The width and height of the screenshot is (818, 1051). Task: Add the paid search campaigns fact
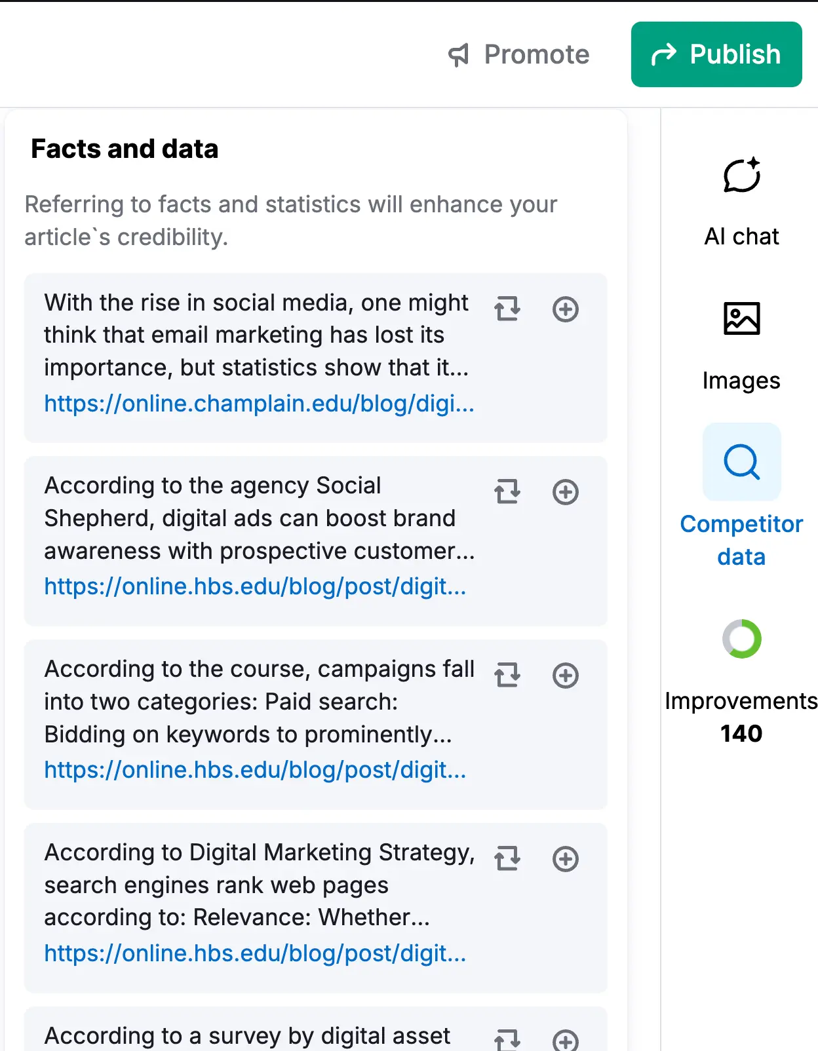point(565,676)
